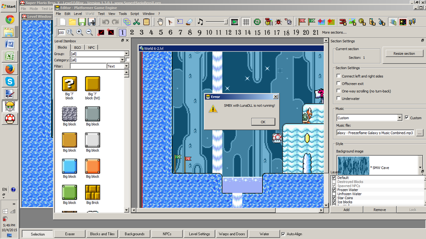The height and width of the screenshot is (239, 426).
Task: Switch to the BGO tab
Action: [x=77, y=47]
